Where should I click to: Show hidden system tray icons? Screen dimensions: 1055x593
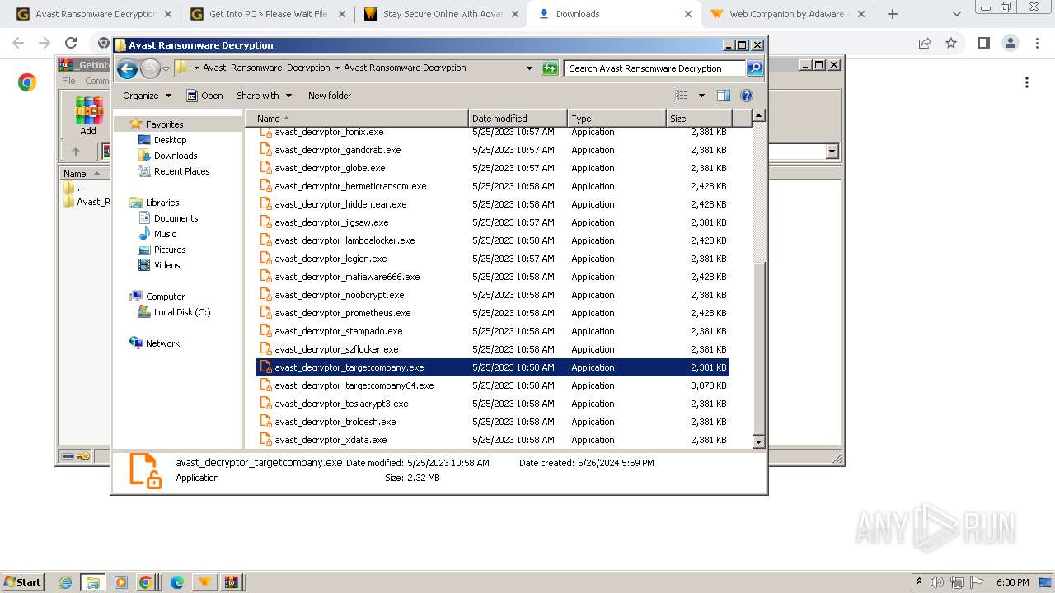[x=920, y=582]
